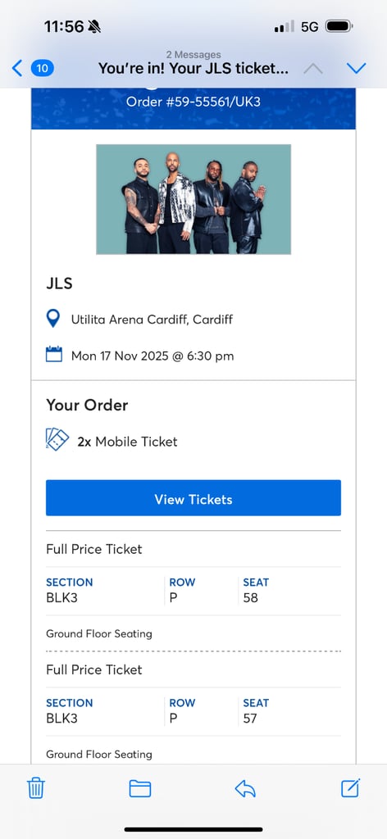Jump to previous message with up chevron
Image resolution: width=387 pixels, height=839 pixels.
coord(313,69)
